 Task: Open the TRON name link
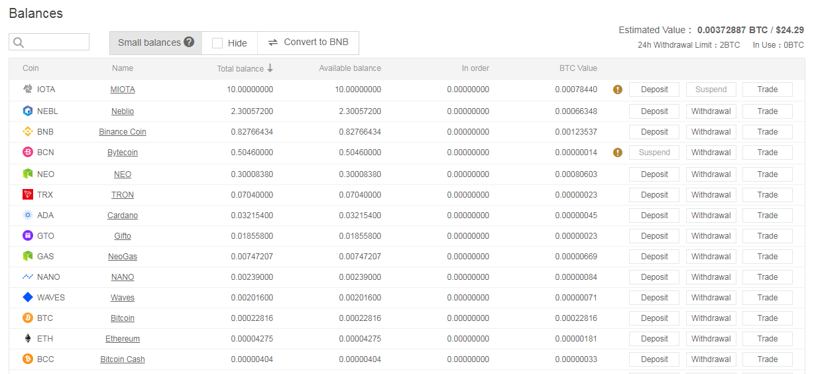click(123, 195)
